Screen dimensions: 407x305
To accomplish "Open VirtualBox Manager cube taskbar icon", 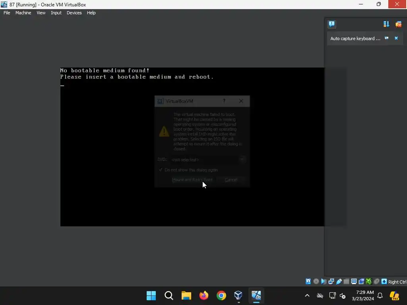I will (238, 295).
